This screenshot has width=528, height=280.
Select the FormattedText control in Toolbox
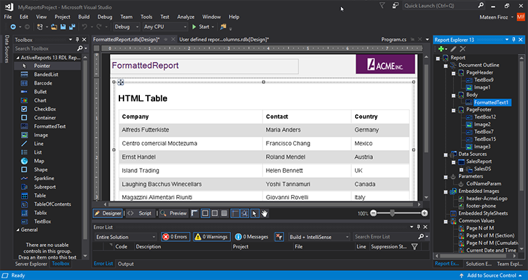(49, 126)
